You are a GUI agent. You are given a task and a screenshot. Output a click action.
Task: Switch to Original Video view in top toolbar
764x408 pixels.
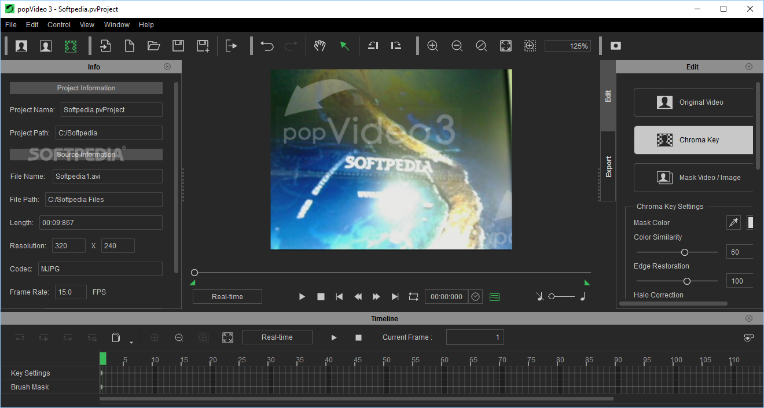[x=21, y=46]
